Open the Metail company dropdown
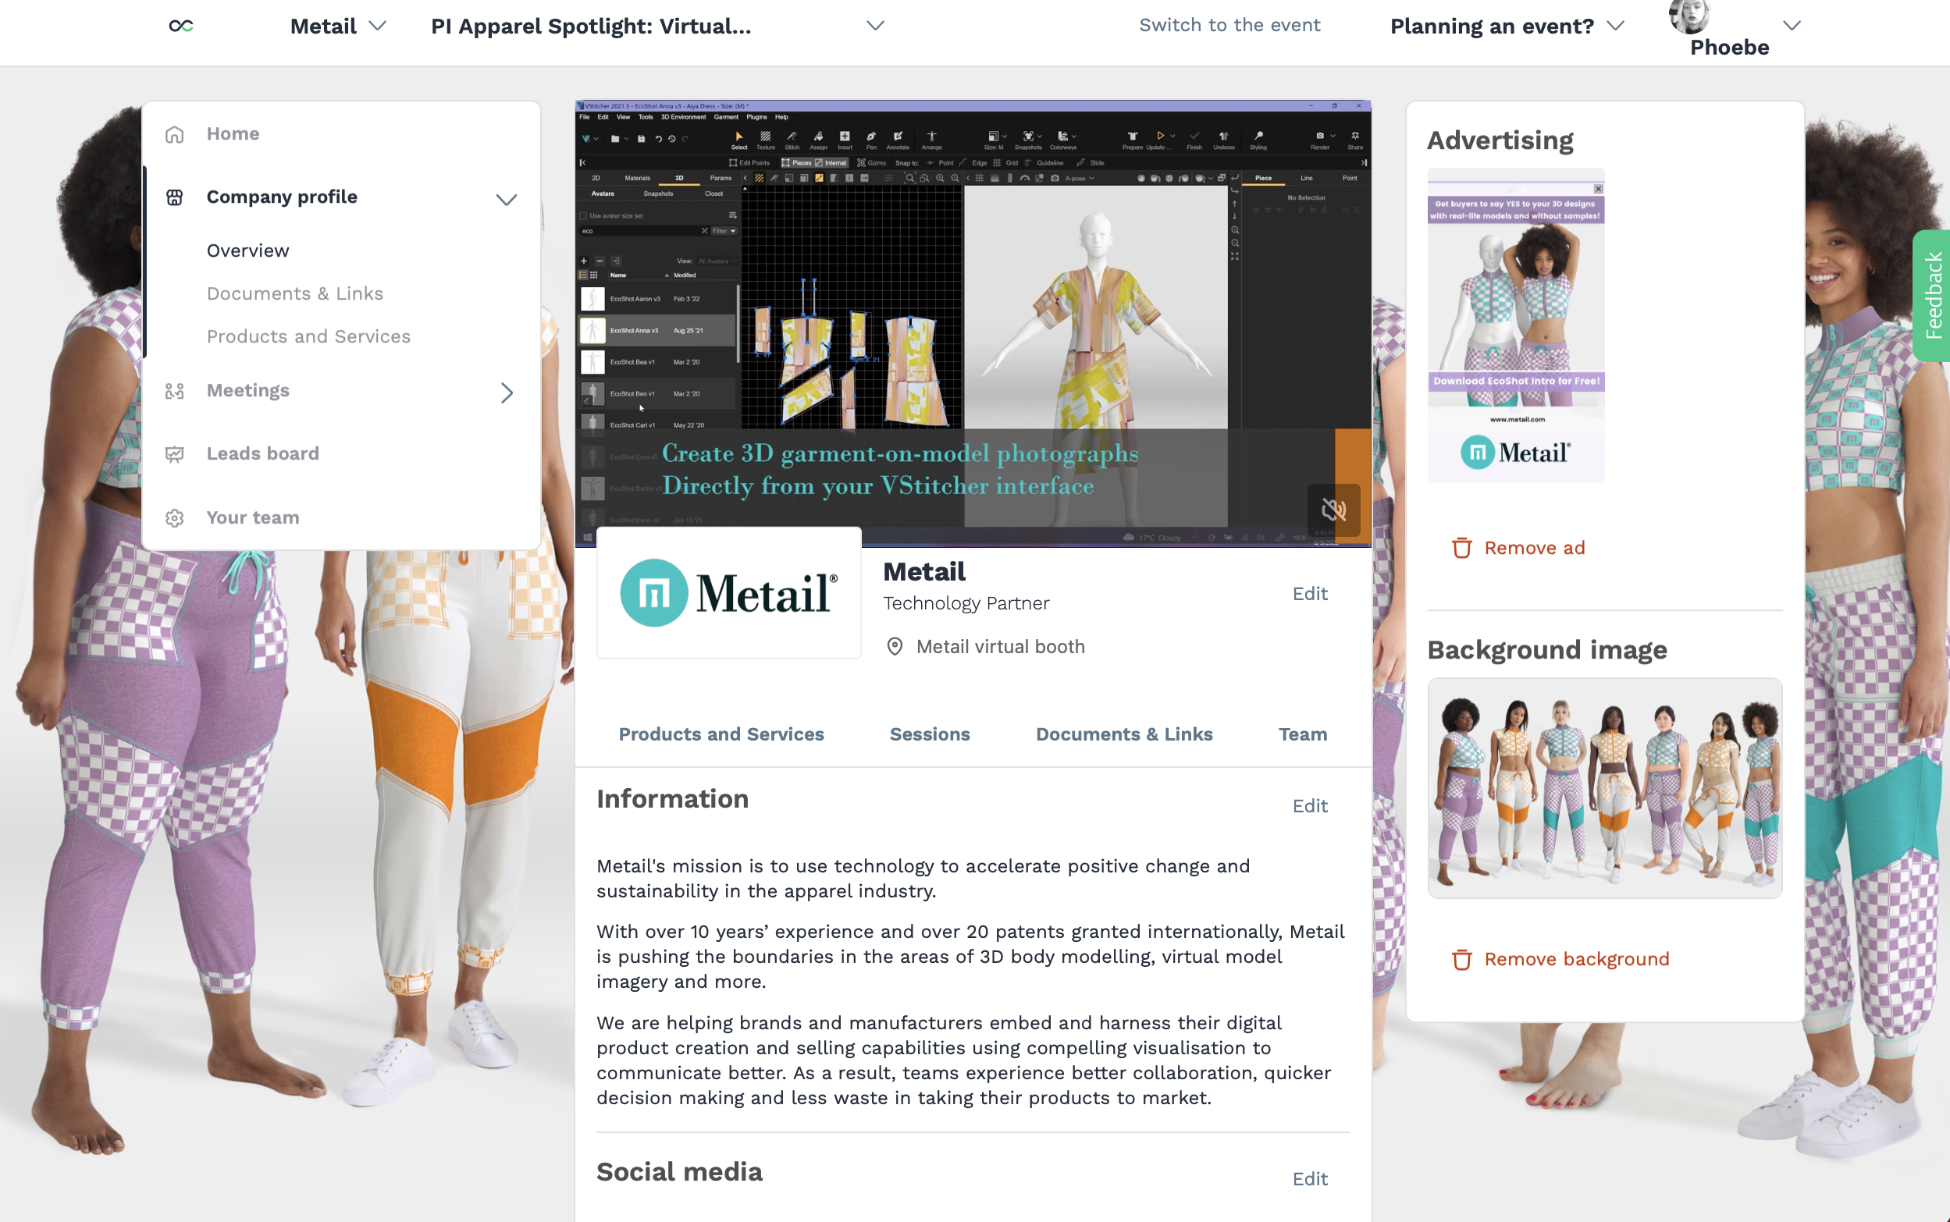 338,26
